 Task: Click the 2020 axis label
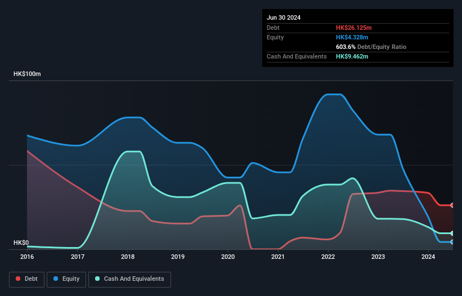[x=228, y=257]
